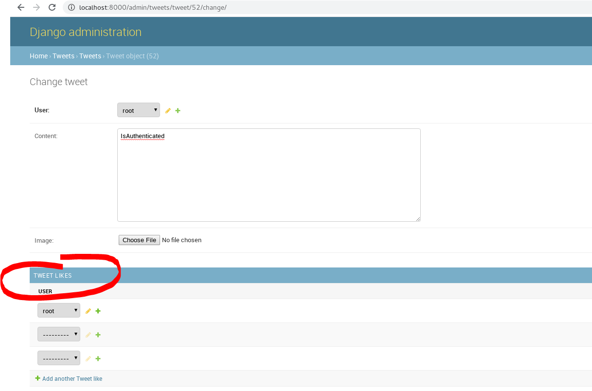Click the Content field label
592x391 pixels.
(x=46, y=136)
